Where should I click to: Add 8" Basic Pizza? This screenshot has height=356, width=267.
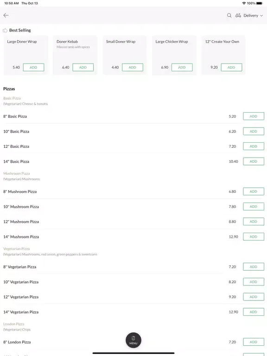254,116
